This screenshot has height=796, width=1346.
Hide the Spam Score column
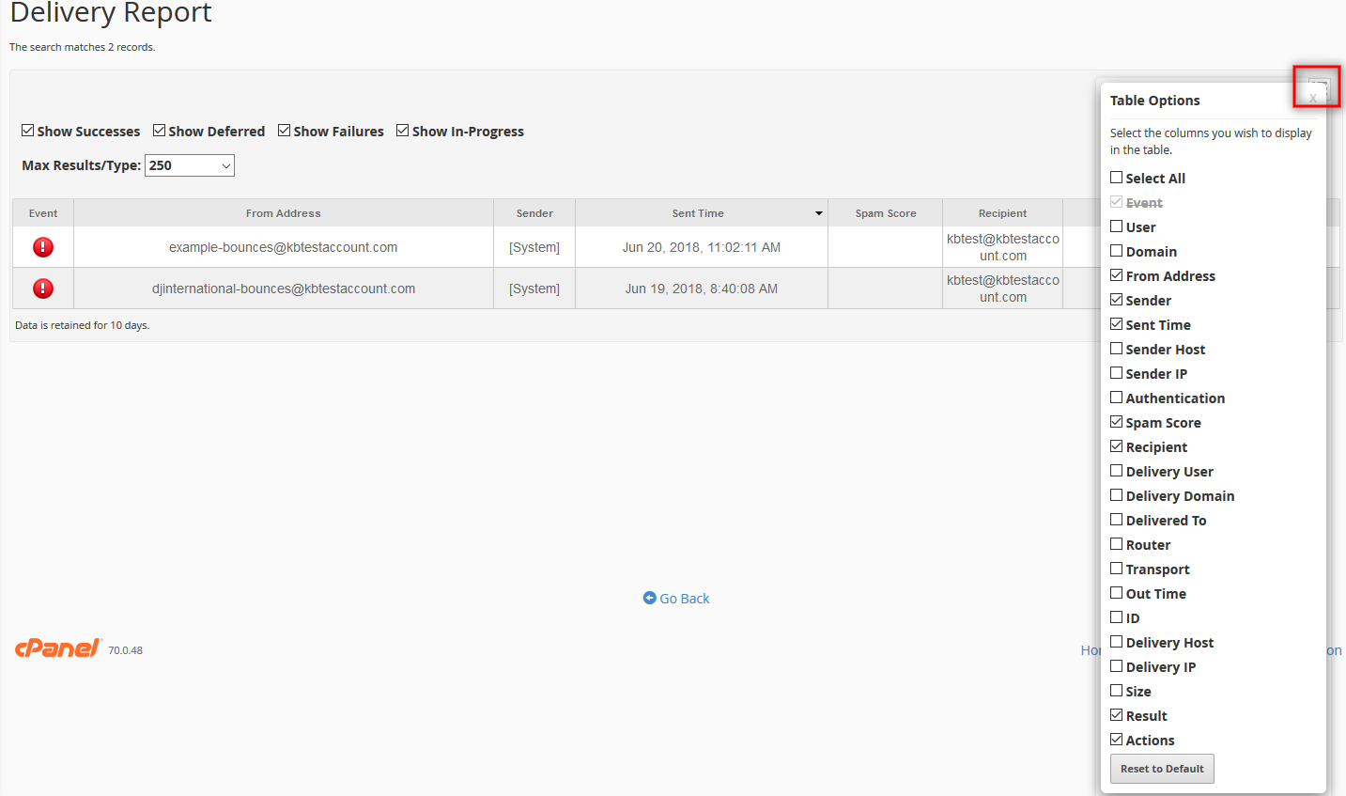click(1117, 422)
